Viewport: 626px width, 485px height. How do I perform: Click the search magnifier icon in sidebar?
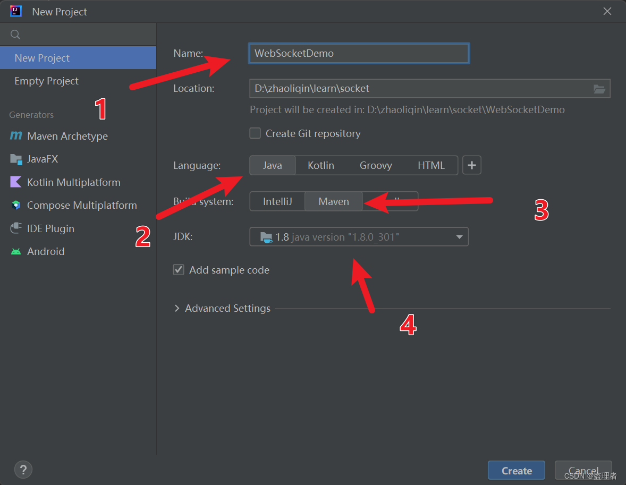15,35
